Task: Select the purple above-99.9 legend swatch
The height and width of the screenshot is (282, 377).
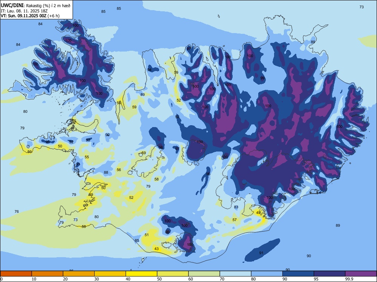Action: (x=361, y=274)
